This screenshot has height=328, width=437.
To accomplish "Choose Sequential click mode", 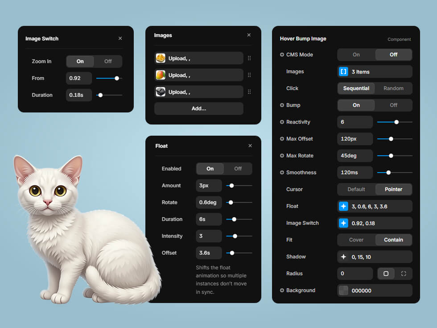I will click(356, 88).
